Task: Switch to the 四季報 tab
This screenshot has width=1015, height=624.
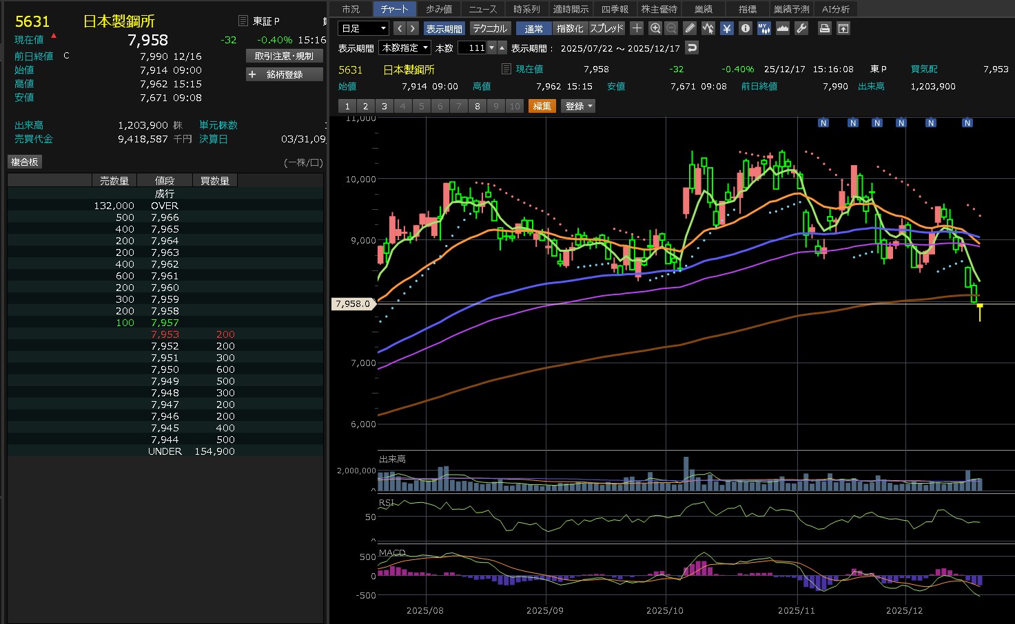Action: click(615, 9)
